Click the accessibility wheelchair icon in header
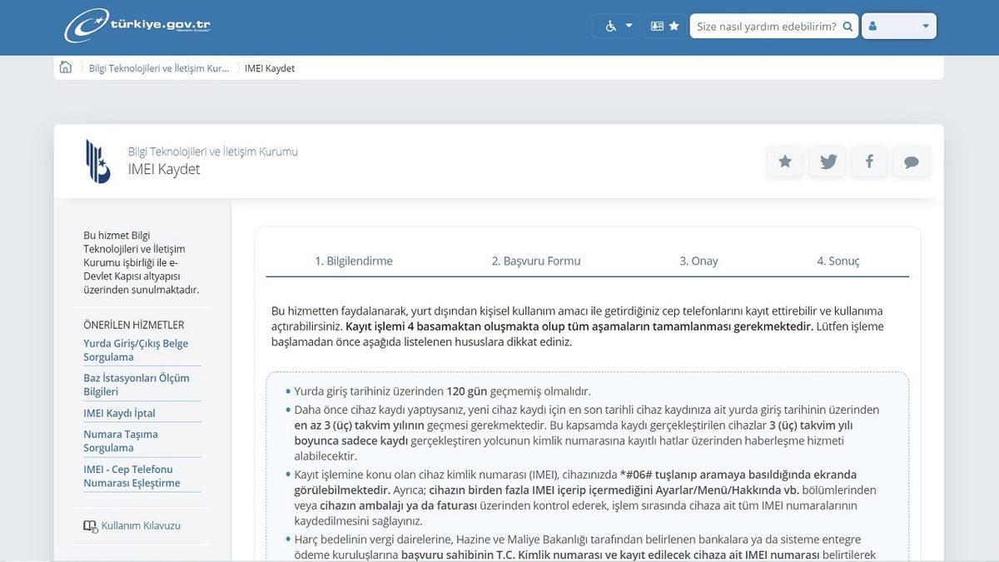The width and height of the screenshot is (999, 562). pos(610,25)
